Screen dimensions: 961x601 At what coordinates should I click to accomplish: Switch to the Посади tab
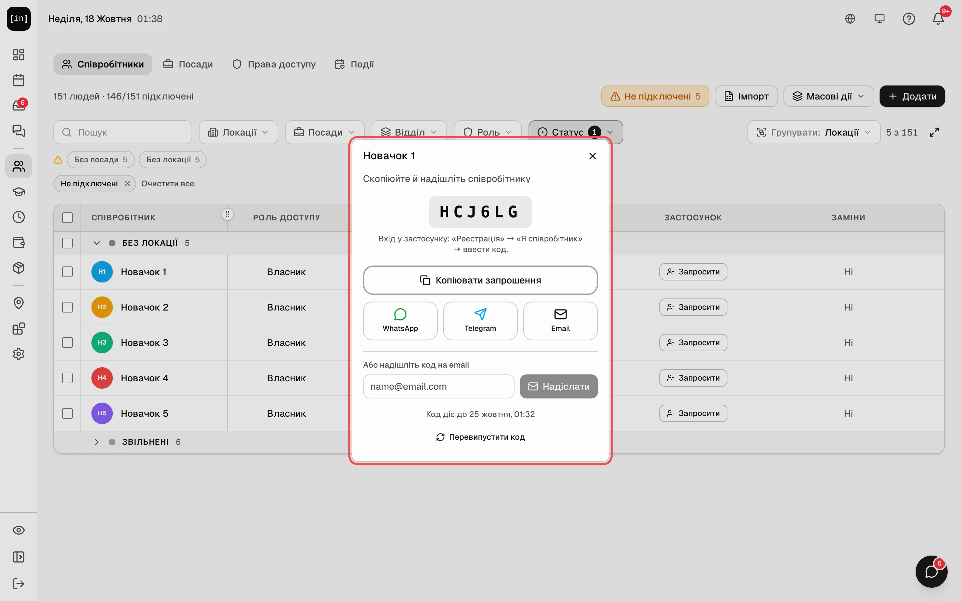tap(188, 64)
